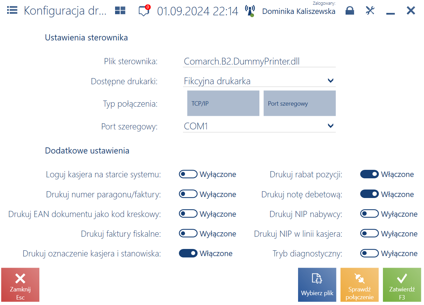Image resolution: width=424 pixels, height=305 pixels.
Task: Open the tiles dashboard view icon
Action: [120, 11]
